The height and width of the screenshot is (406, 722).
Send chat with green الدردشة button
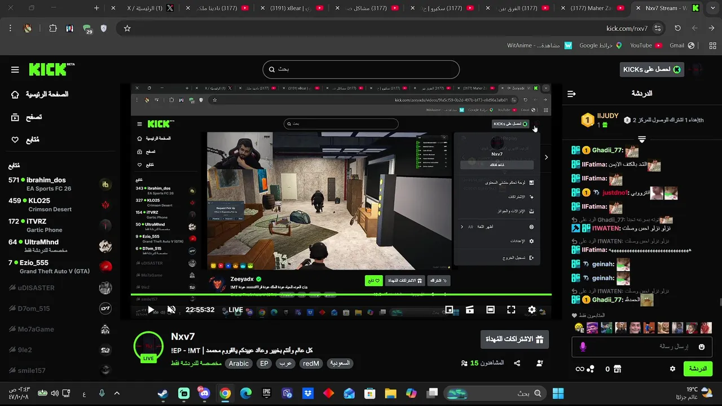tap(698, 369)
